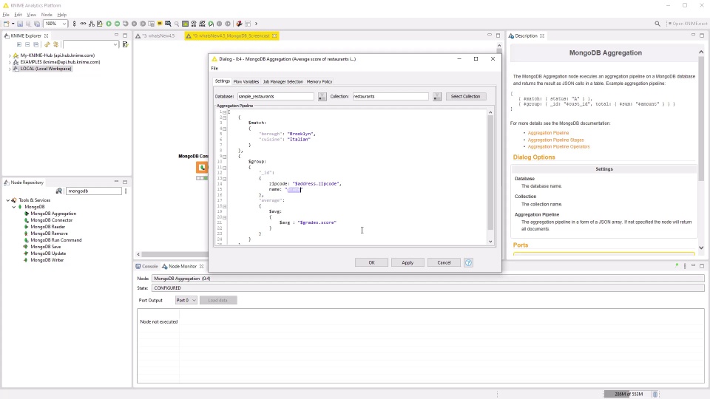This screenshot has height=399, width=710.
Task: Switch to Flow Variables tab
Action: tap(246, 81)
